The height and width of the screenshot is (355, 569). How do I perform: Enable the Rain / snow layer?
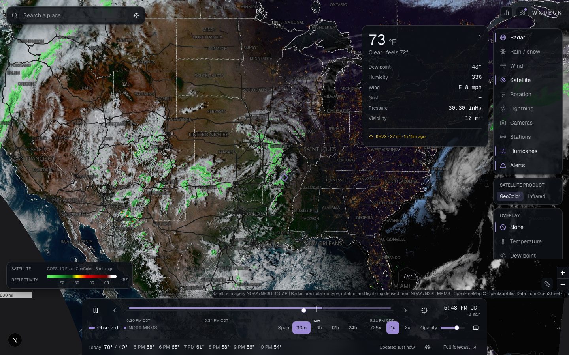point(528,52)
